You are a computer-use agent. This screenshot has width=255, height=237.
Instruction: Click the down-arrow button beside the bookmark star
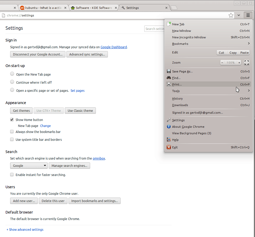(239, 15)
